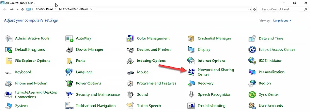Open the Network and Sharing Center icon
This screenshot has width=310, height=112.
(x=191, y=72)
